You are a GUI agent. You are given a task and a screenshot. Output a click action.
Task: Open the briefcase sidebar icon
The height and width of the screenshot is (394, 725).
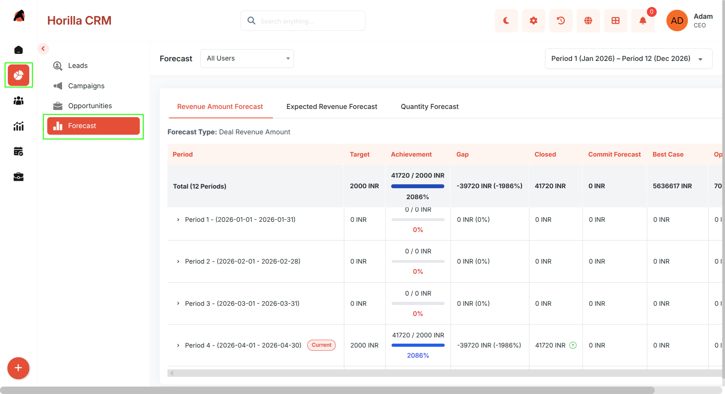(18, 177)
